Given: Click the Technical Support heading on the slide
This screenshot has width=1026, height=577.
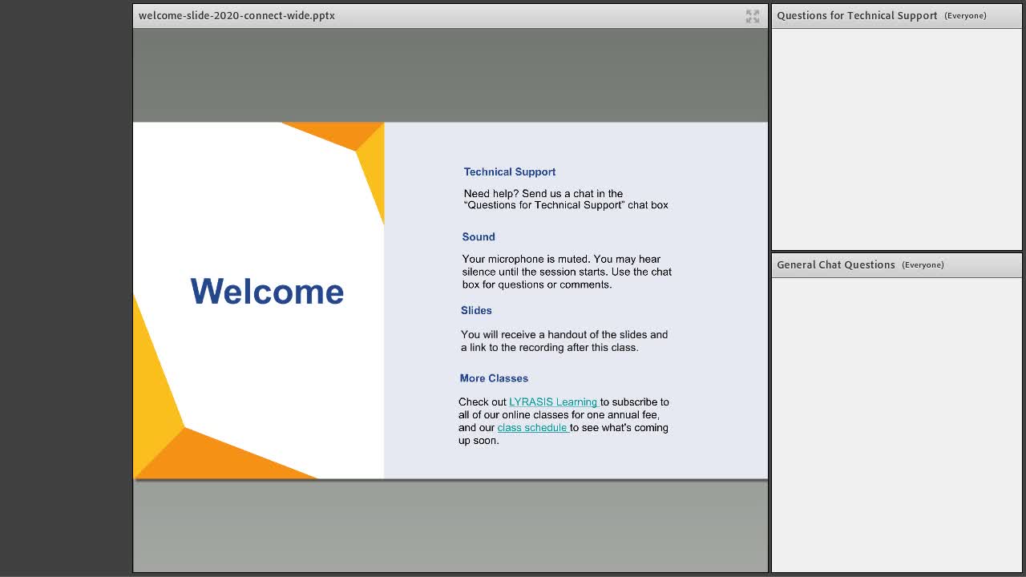Looking at the screenshot, I should 510,171.
